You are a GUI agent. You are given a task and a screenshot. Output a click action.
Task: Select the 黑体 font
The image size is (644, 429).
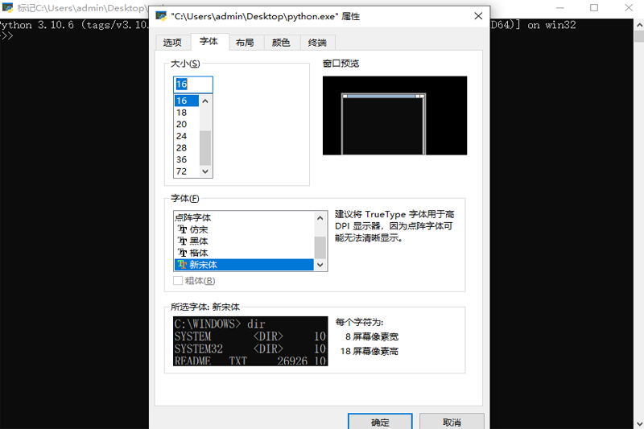(x=244, y=241)
